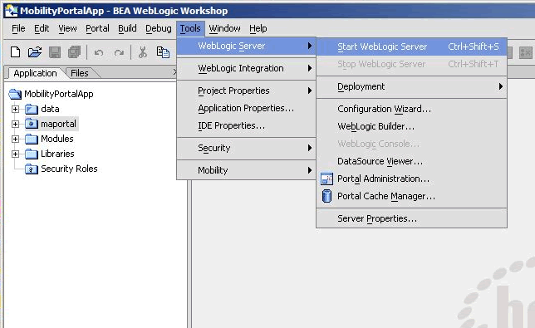This screenshot has height=328, width=535.
Task: Select the Deployment submenu entry
Action: [411, 86]
